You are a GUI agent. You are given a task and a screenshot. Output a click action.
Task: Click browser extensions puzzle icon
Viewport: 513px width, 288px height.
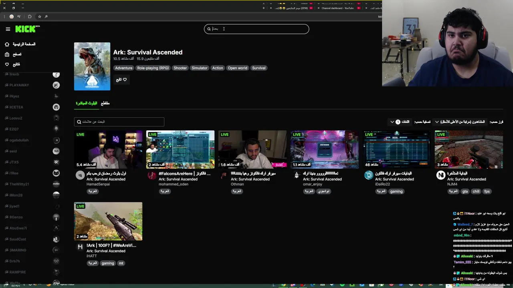(x=30, y=16)
